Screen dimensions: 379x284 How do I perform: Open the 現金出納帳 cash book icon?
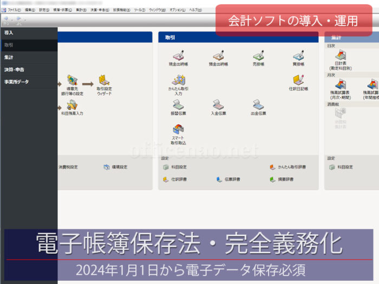[x=178, y=58]
